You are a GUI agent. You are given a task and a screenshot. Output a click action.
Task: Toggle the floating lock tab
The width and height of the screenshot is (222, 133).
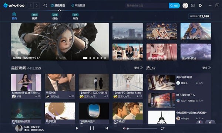(x=210, y=122)
